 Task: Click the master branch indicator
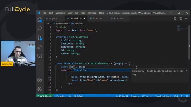click(61, 96)
